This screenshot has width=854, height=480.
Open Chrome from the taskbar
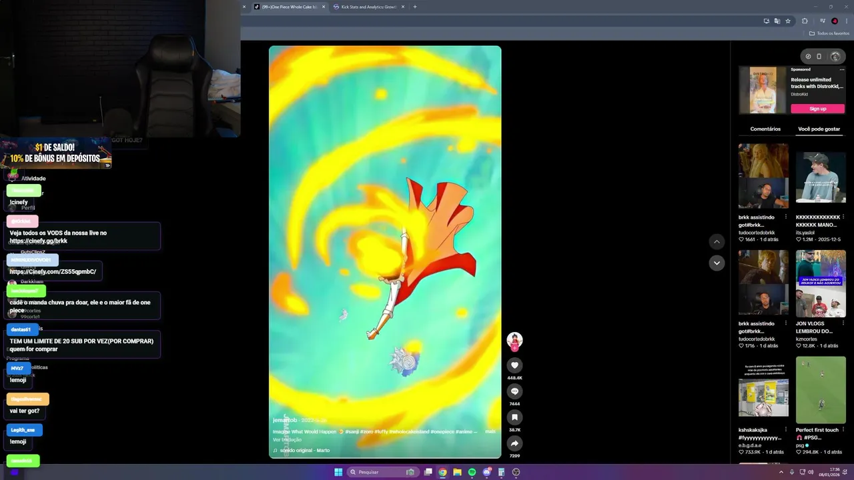(x=442, y=472)
